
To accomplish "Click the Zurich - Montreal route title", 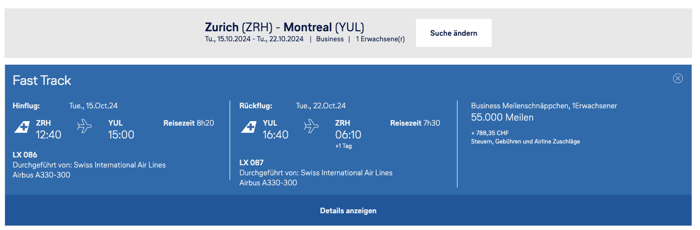I will 284,27.
